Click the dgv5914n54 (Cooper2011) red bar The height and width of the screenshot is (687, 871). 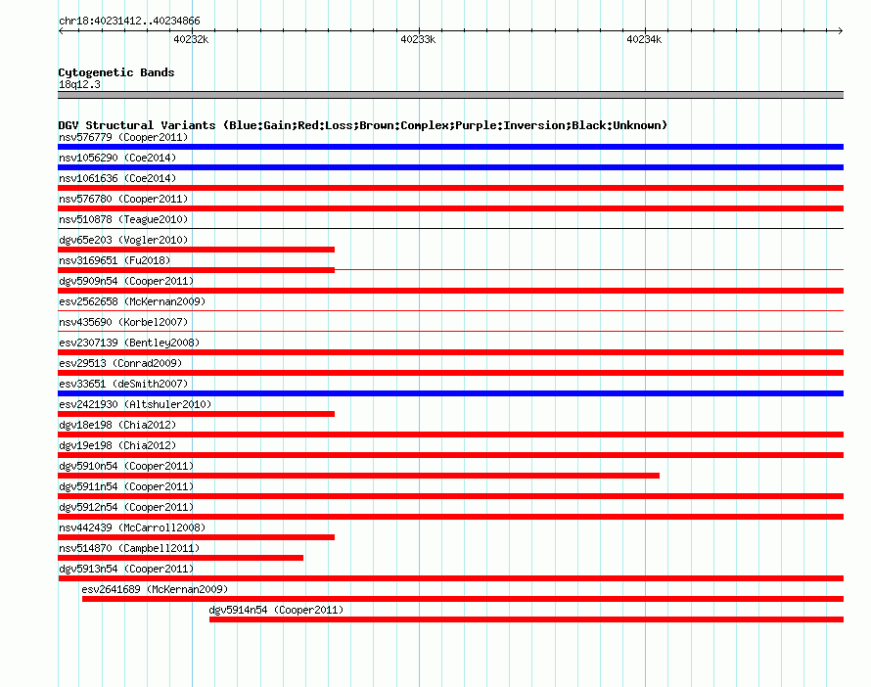click(527, 619)
